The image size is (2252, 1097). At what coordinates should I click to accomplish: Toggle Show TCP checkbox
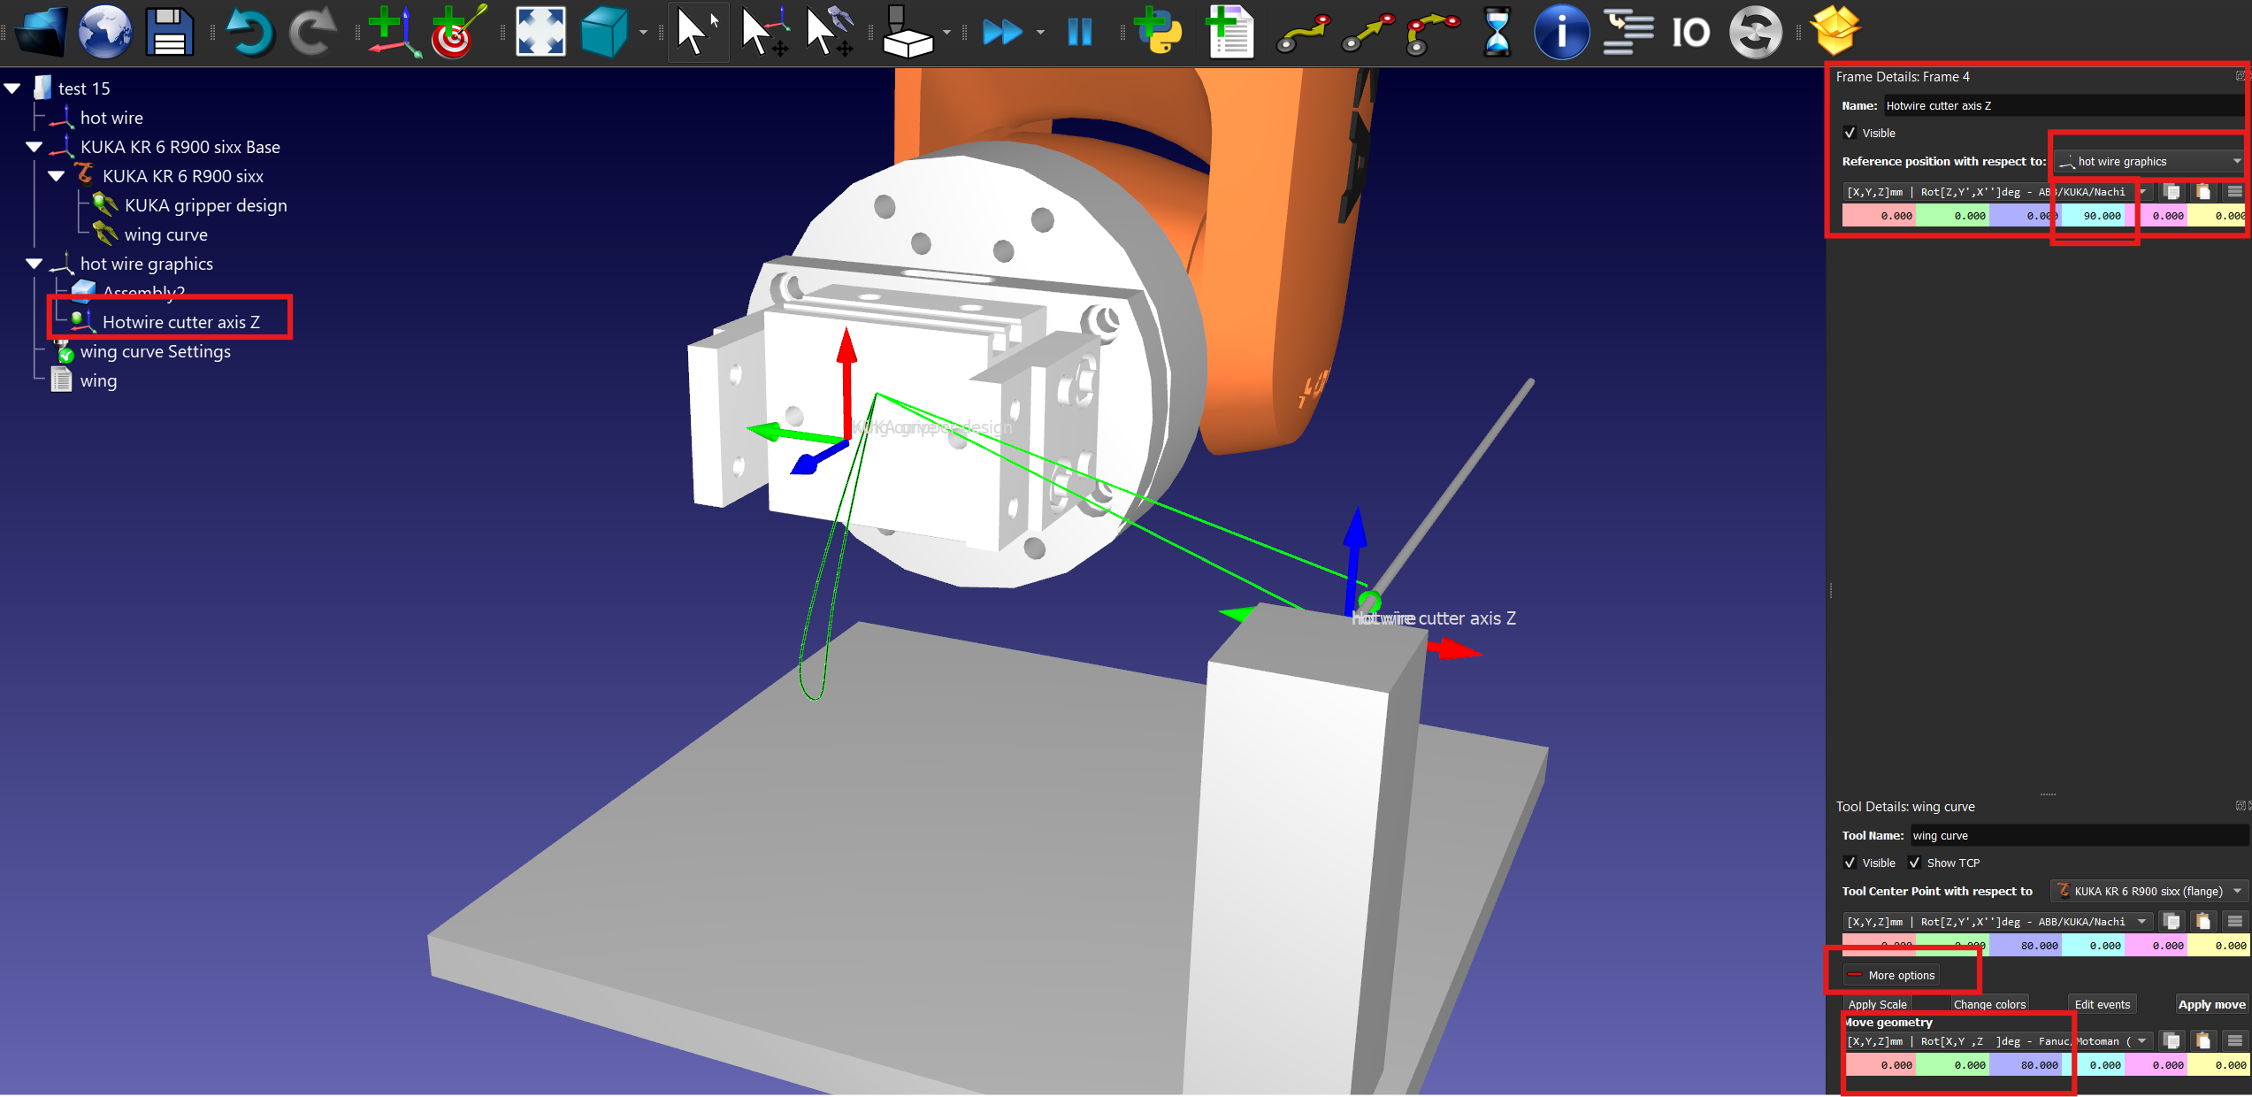click(1914, 863)
